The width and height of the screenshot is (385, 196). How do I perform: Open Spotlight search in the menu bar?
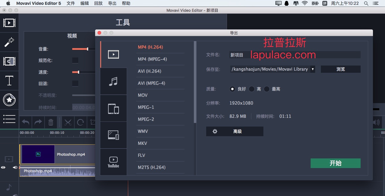coord(366,3)
